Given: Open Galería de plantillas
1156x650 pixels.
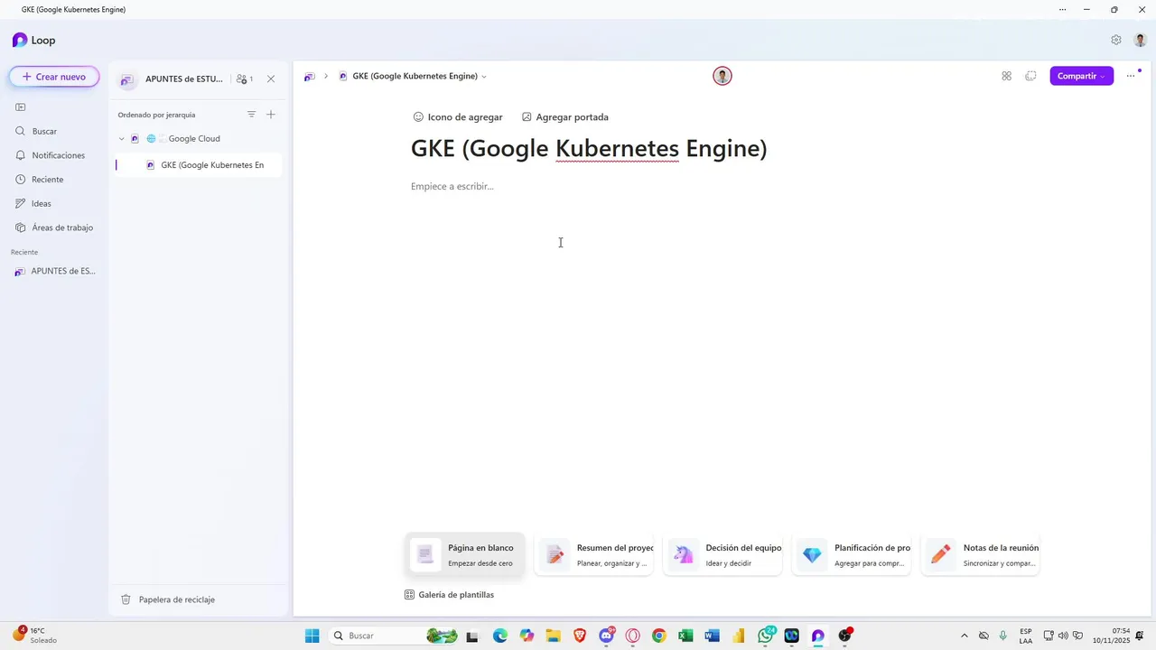Looking at the screenshot, I should pos(449,595).
